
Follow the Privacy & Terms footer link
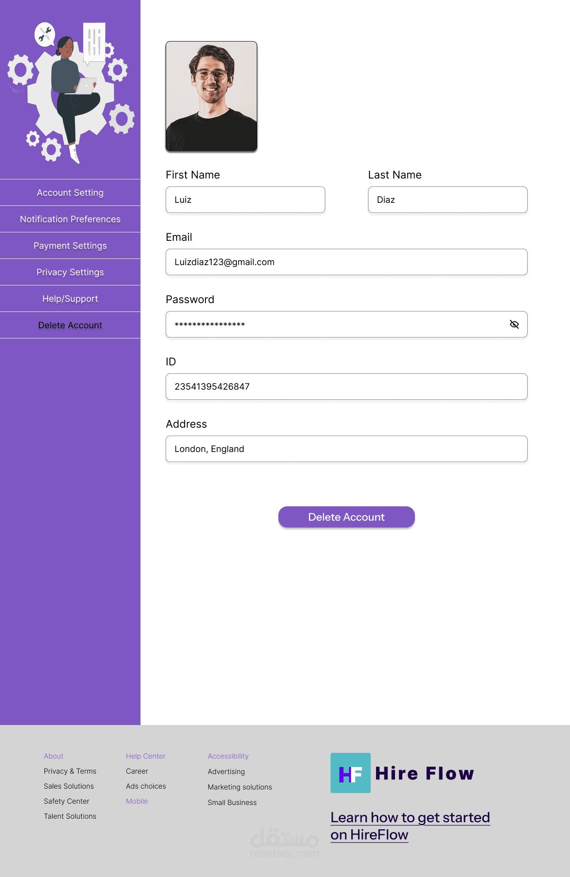coord(70,771)
